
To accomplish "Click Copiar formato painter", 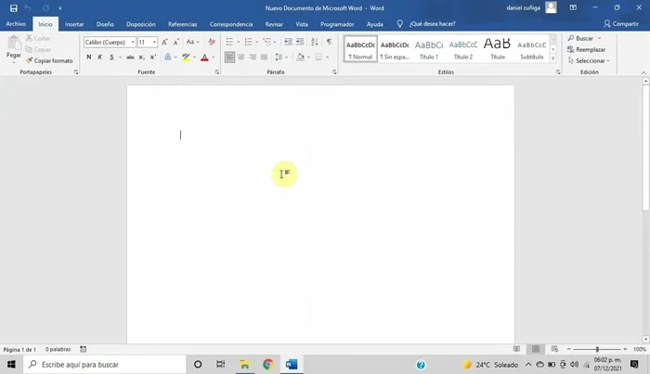I will point(49,60).
